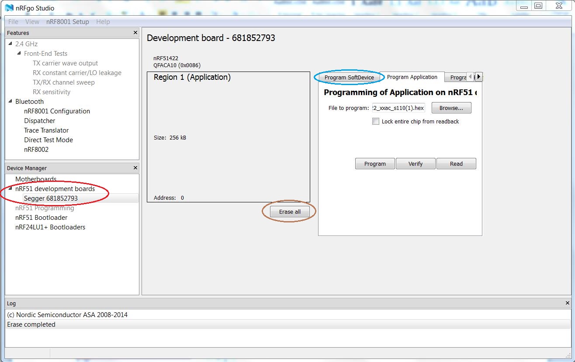Collapse the Bluetooth tree node

click(x=10, y=102)
